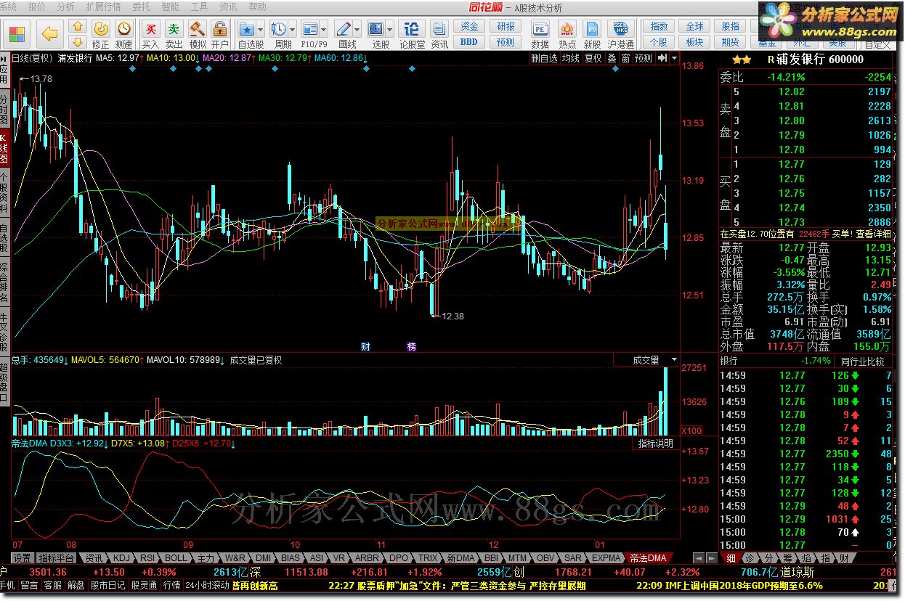Open the 周期 period clock icon
The image size is (905, 601).
point(279,29)
